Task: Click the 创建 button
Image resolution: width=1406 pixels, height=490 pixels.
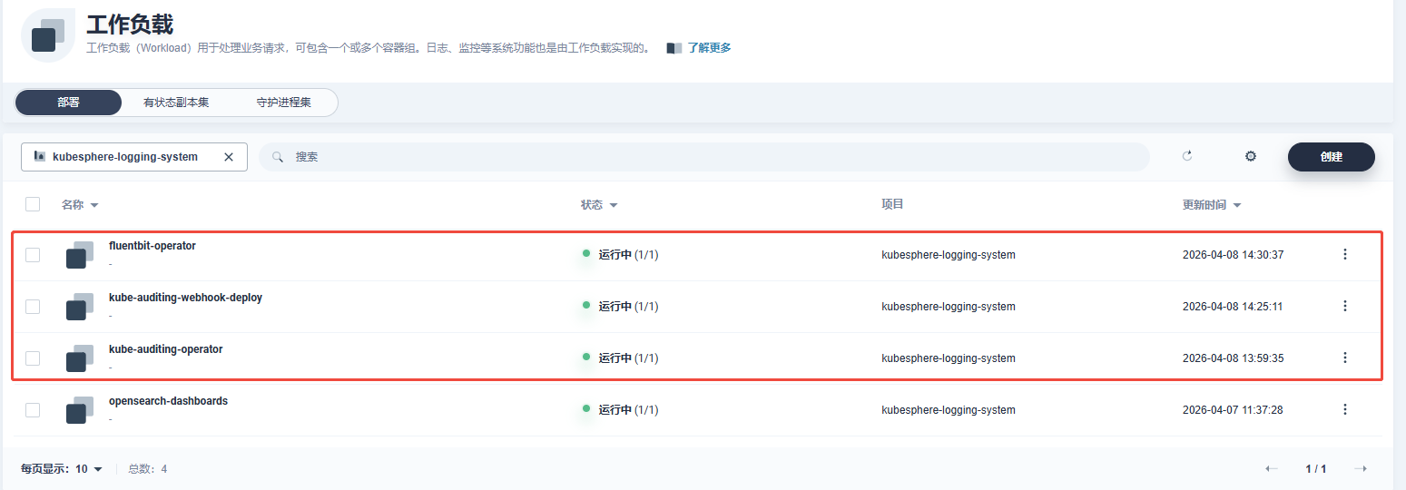Action: click(1332, 157)
